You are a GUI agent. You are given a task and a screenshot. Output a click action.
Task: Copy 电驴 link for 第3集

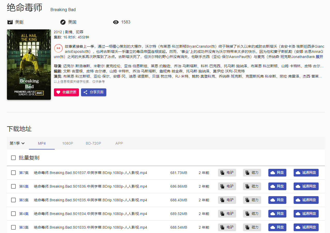pyautogui.click(x=227, y=227)
